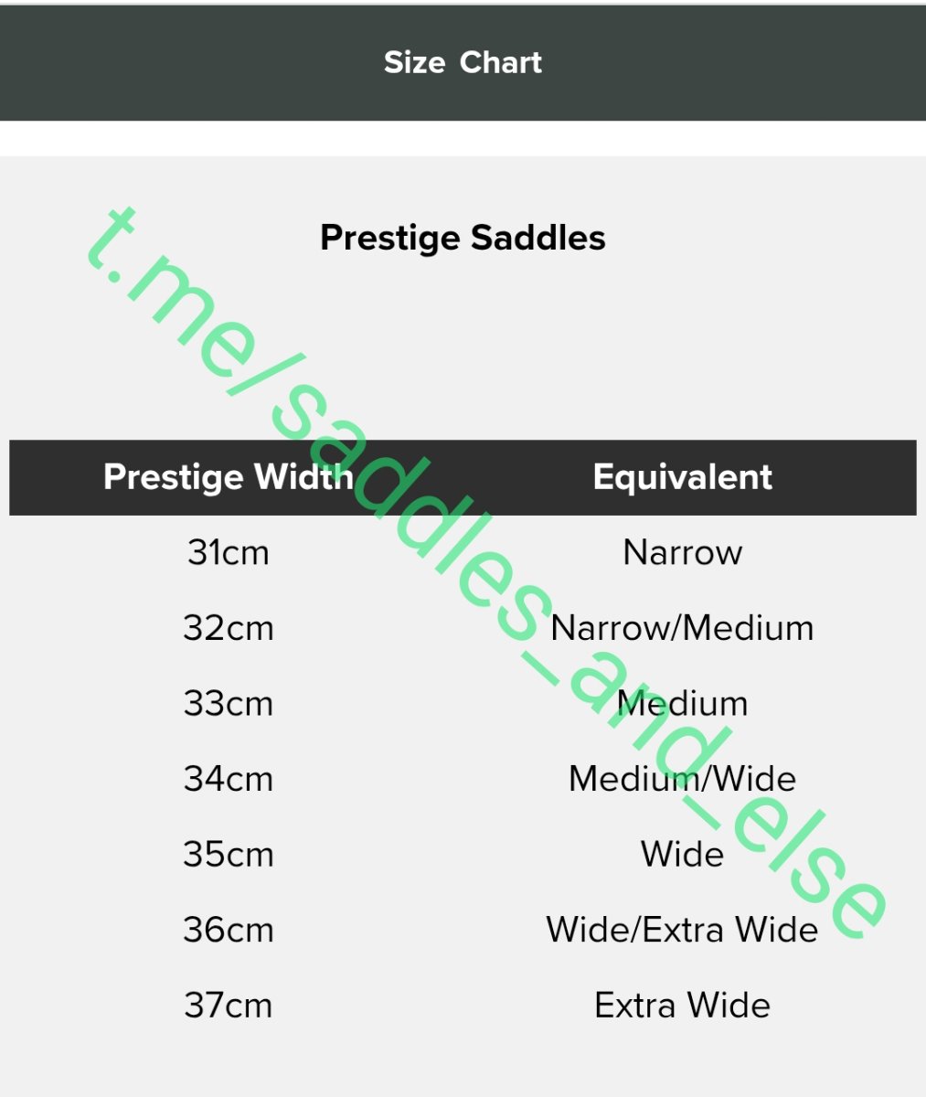Click the Wide equivalent in the 35cm row
This screenshot has width=926, height=1097.
pos(682,854)
